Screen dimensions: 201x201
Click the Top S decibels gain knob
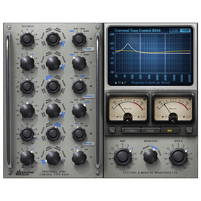[27, 63]
